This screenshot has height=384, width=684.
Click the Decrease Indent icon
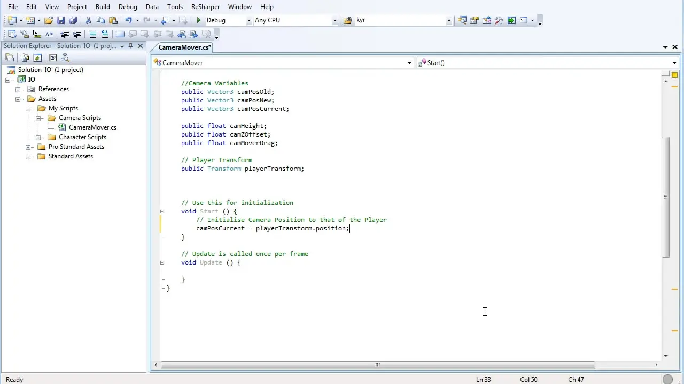click(x=65, y=34)
